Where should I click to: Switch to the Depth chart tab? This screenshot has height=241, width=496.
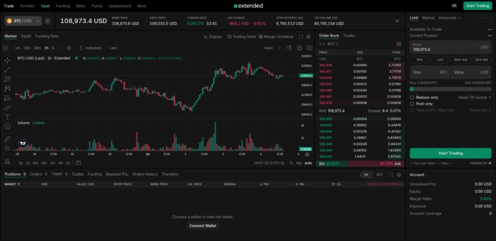[26, 36]
